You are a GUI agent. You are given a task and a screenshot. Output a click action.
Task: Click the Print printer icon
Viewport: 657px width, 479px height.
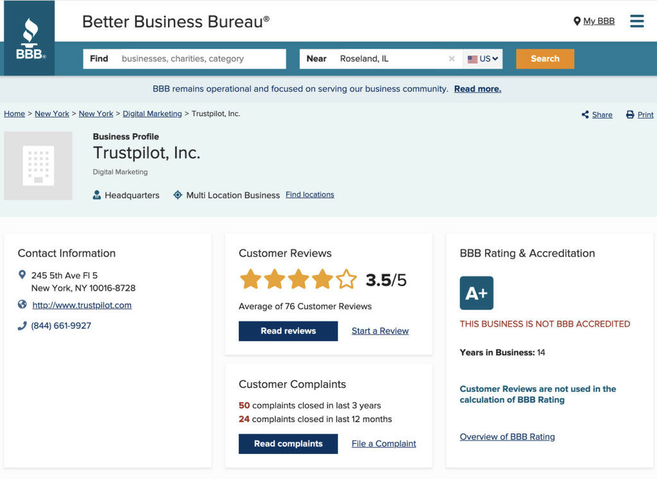coord(630,114)
